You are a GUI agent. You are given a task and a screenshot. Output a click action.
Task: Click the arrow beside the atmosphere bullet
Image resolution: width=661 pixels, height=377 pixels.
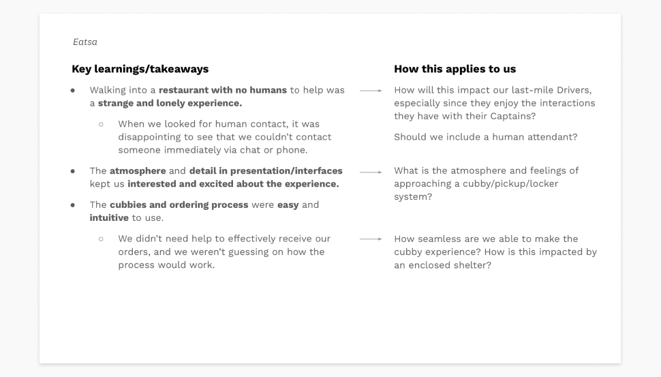click(371, 171)
